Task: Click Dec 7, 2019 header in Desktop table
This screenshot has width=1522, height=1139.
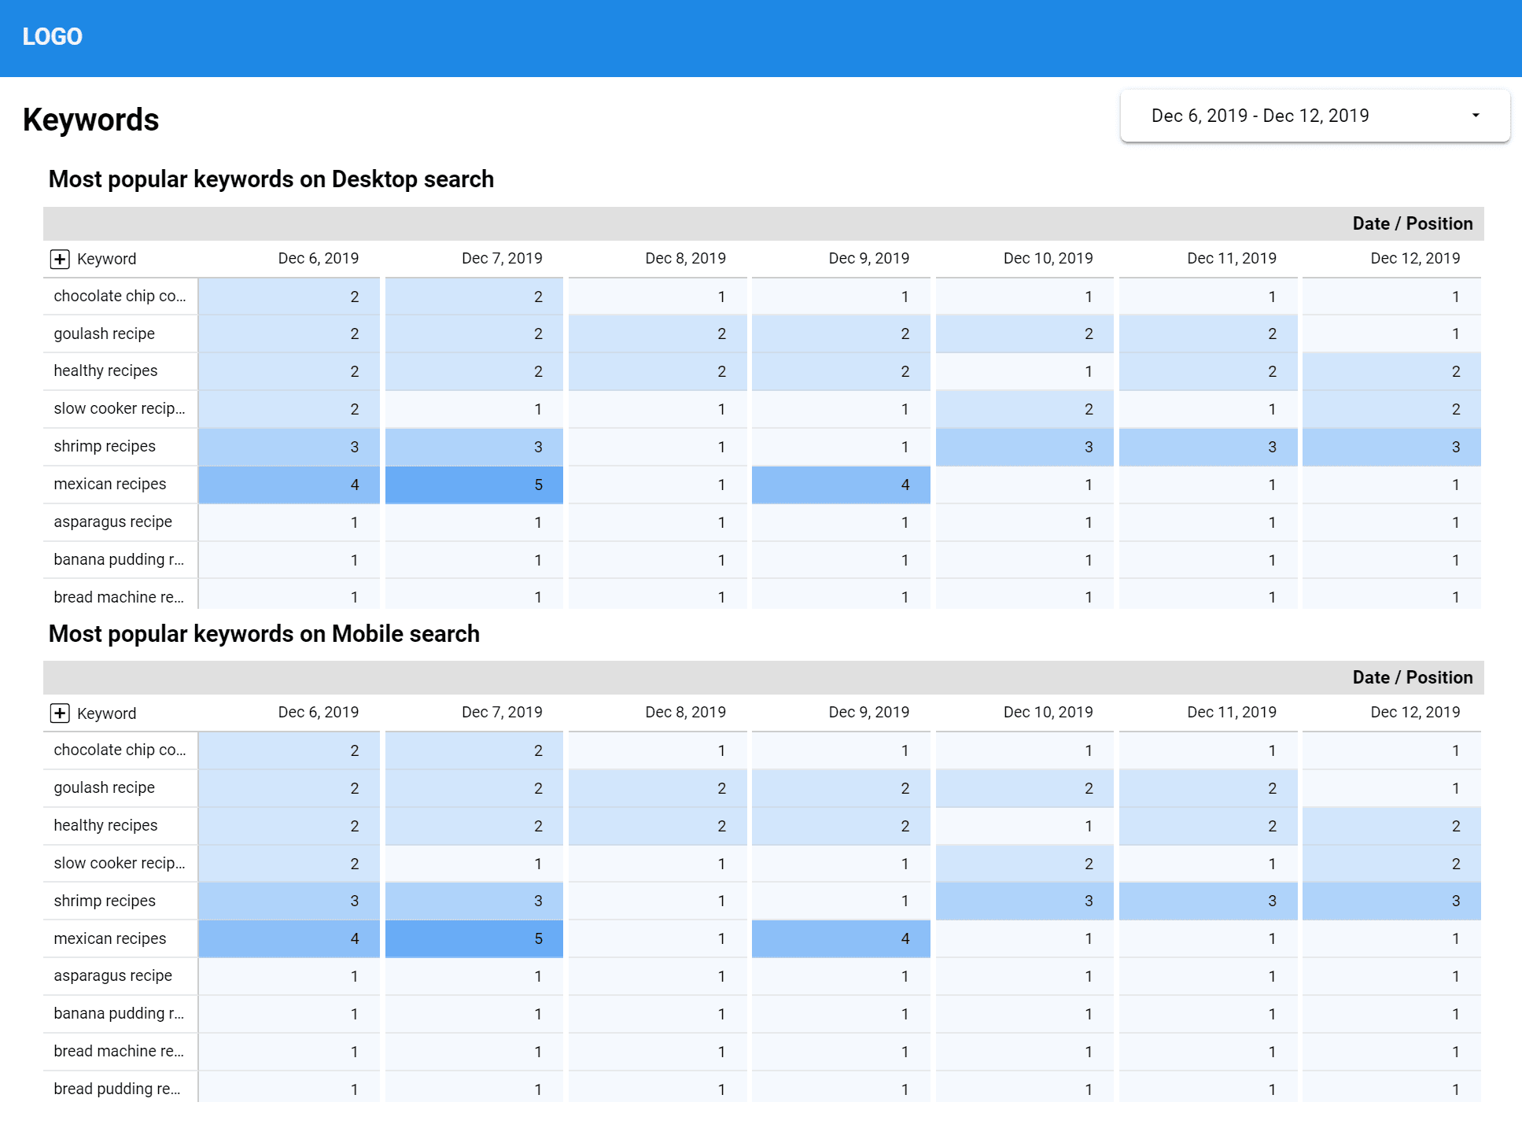Action: pyautogui.click(x=502, y=258)
